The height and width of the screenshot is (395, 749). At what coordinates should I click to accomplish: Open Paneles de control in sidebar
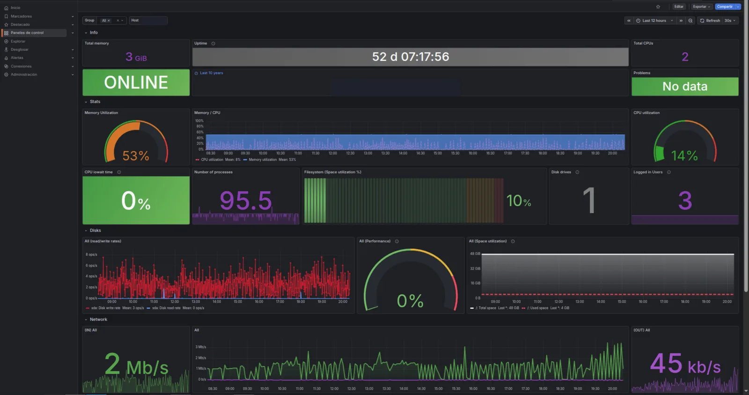pos(34,33)
